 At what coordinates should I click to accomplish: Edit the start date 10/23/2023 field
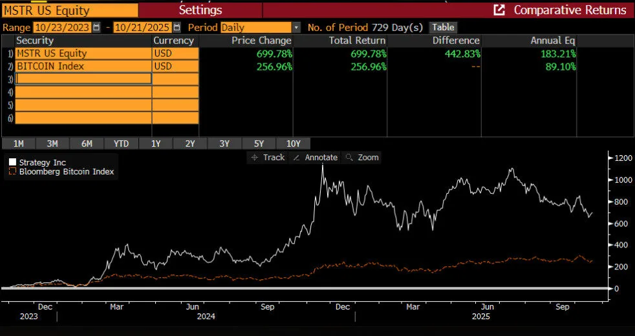[x=63, y=28]
